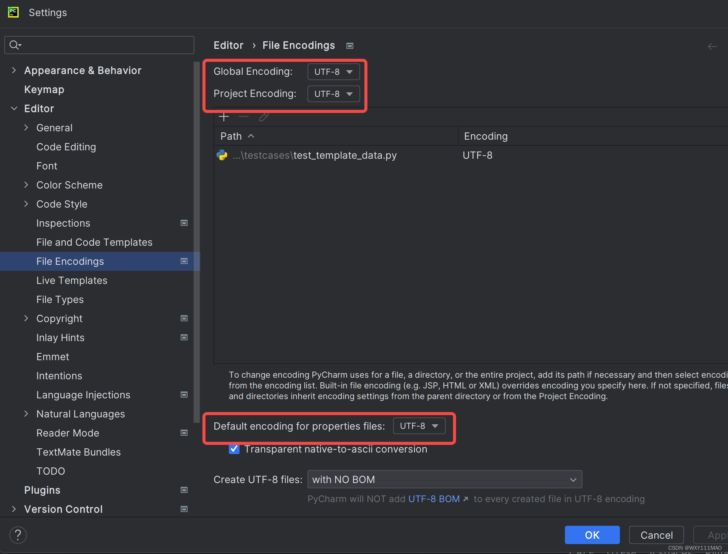Open TextMate Bundles page
The image size is (728, 554).
point(79,452)
